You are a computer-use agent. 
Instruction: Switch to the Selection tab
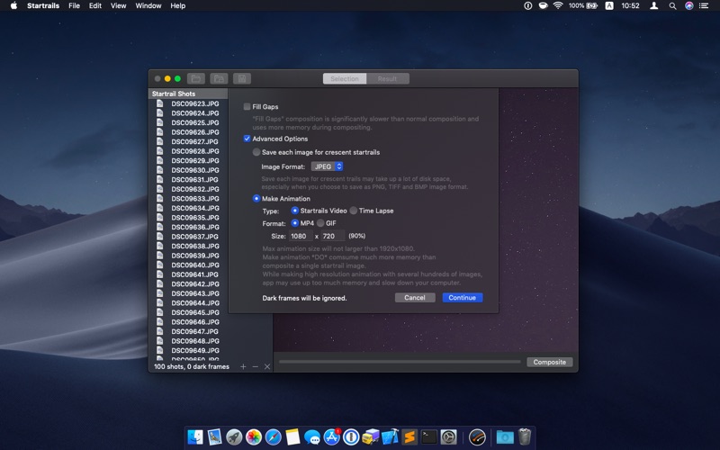pyautogui.click(x=345, y=79)
